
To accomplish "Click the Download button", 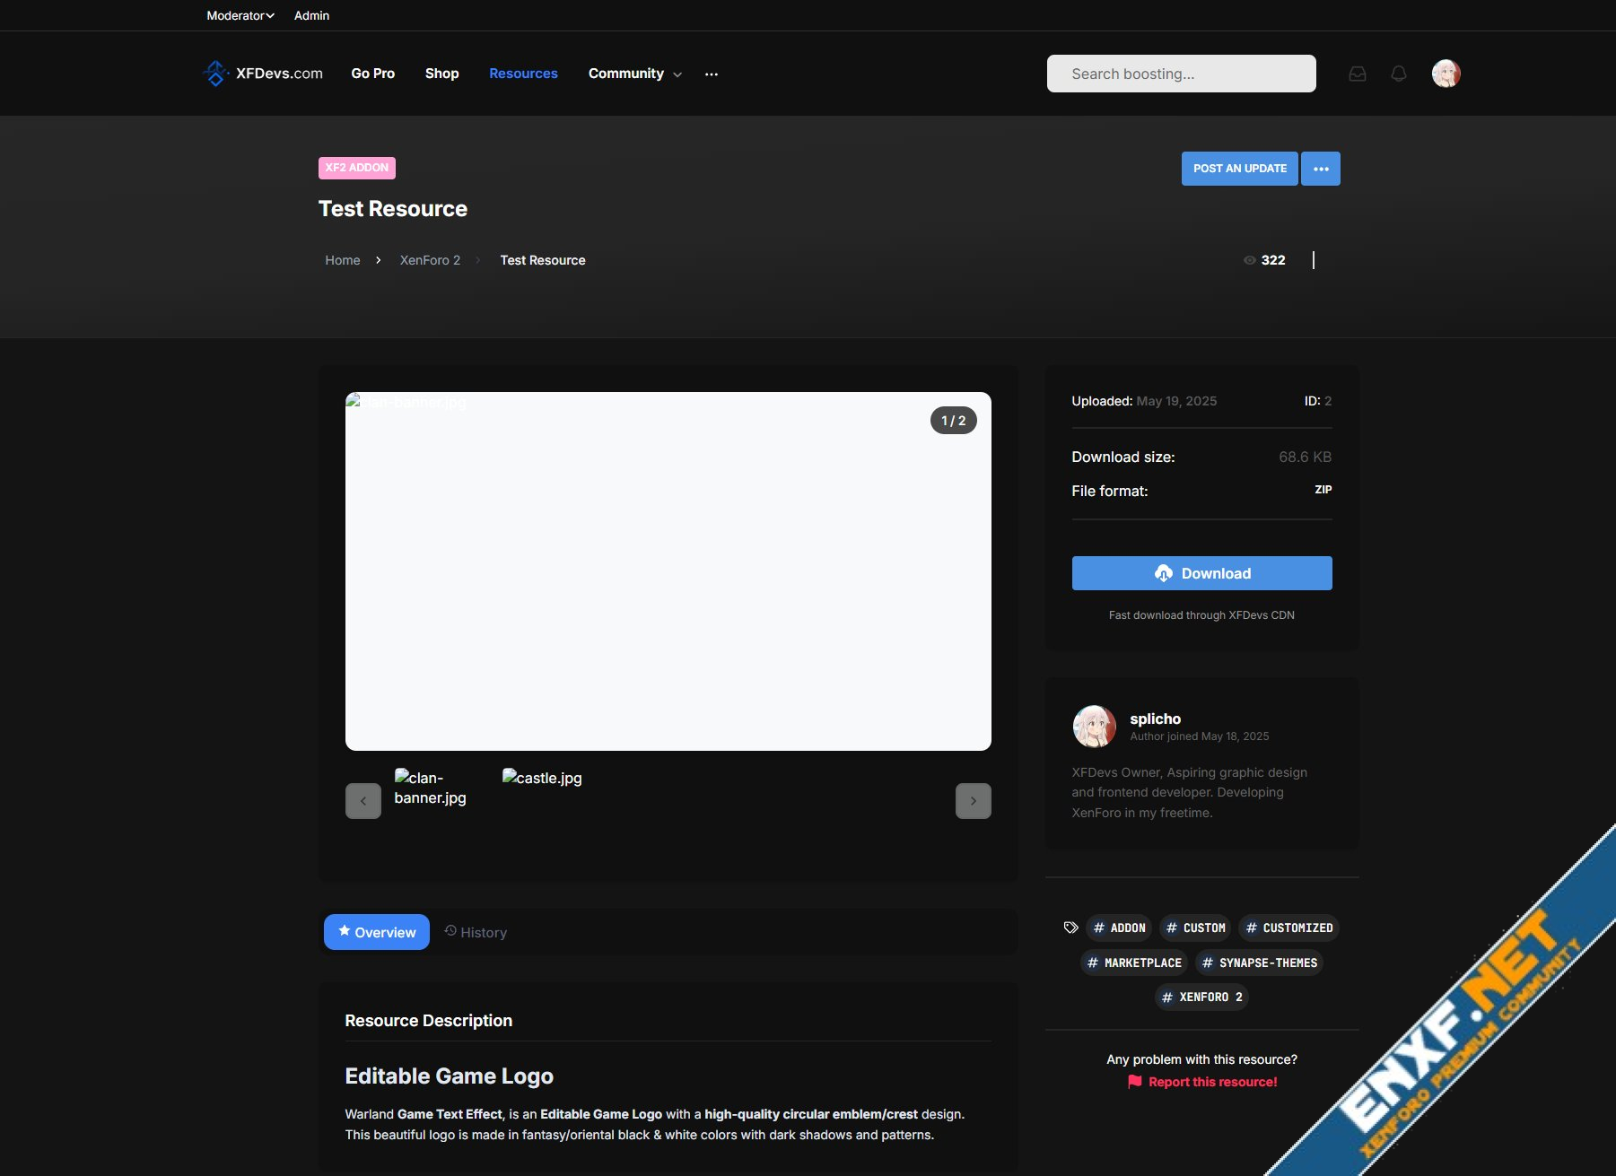I will (1201, 573).
